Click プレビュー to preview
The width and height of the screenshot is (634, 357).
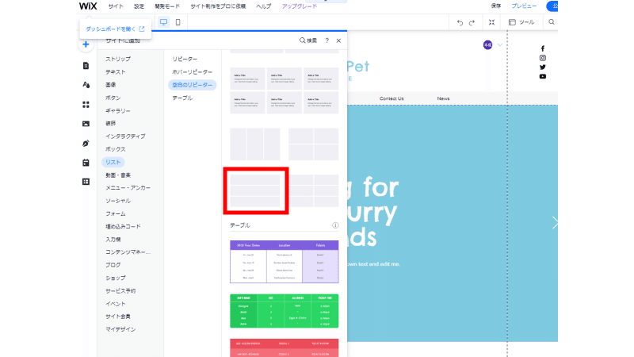tap(524, 6)
